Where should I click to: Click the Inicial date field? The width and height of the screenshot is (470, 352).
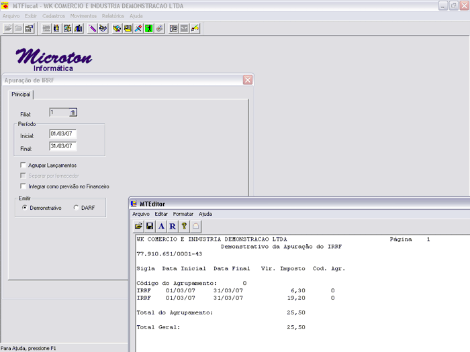coord(62,134)
